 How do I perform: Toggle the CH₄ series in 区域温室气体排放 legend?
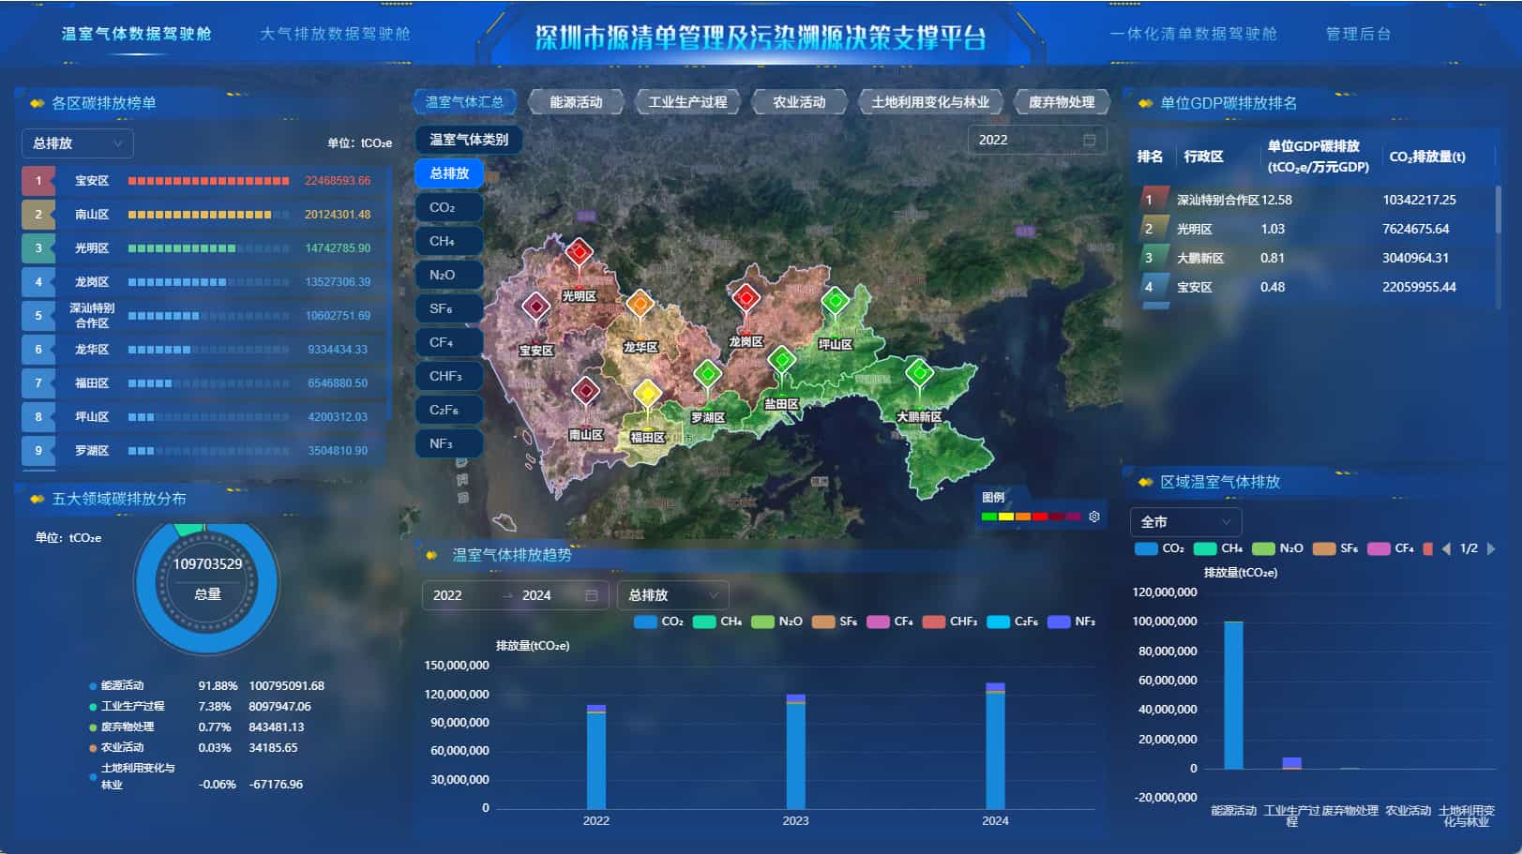(1215, 548)
